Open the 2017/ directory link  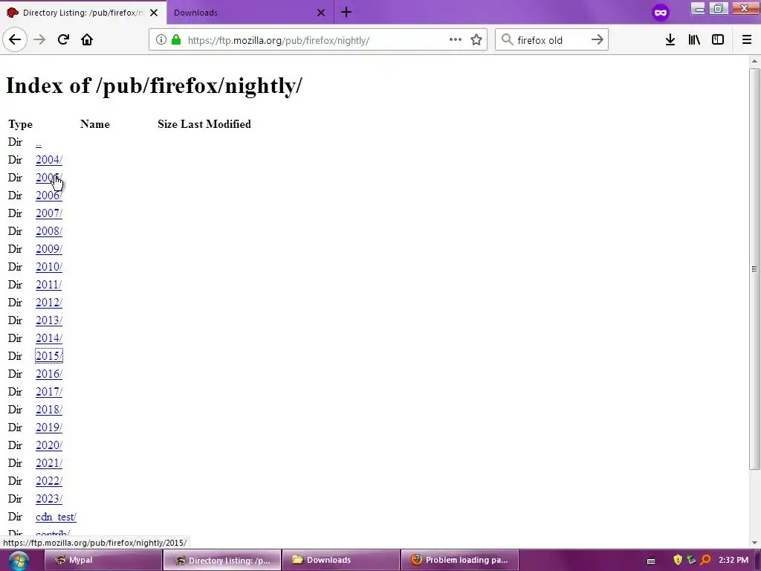point(49,392)
